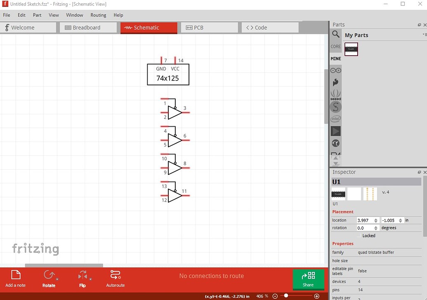Open the dark play-arrow parts bin
This screenshot has height=300, width=427.
(335, 131)
